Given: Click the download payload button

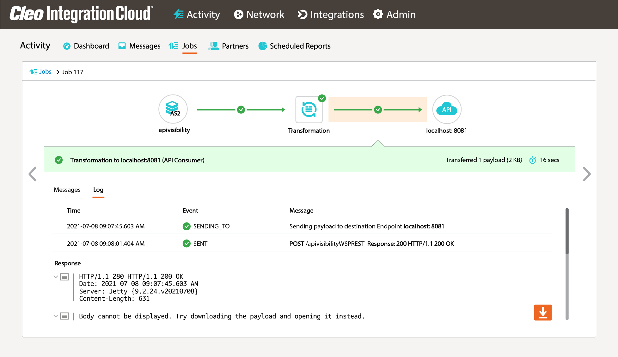Looking at the screenshot, I should tap(543, 312).
